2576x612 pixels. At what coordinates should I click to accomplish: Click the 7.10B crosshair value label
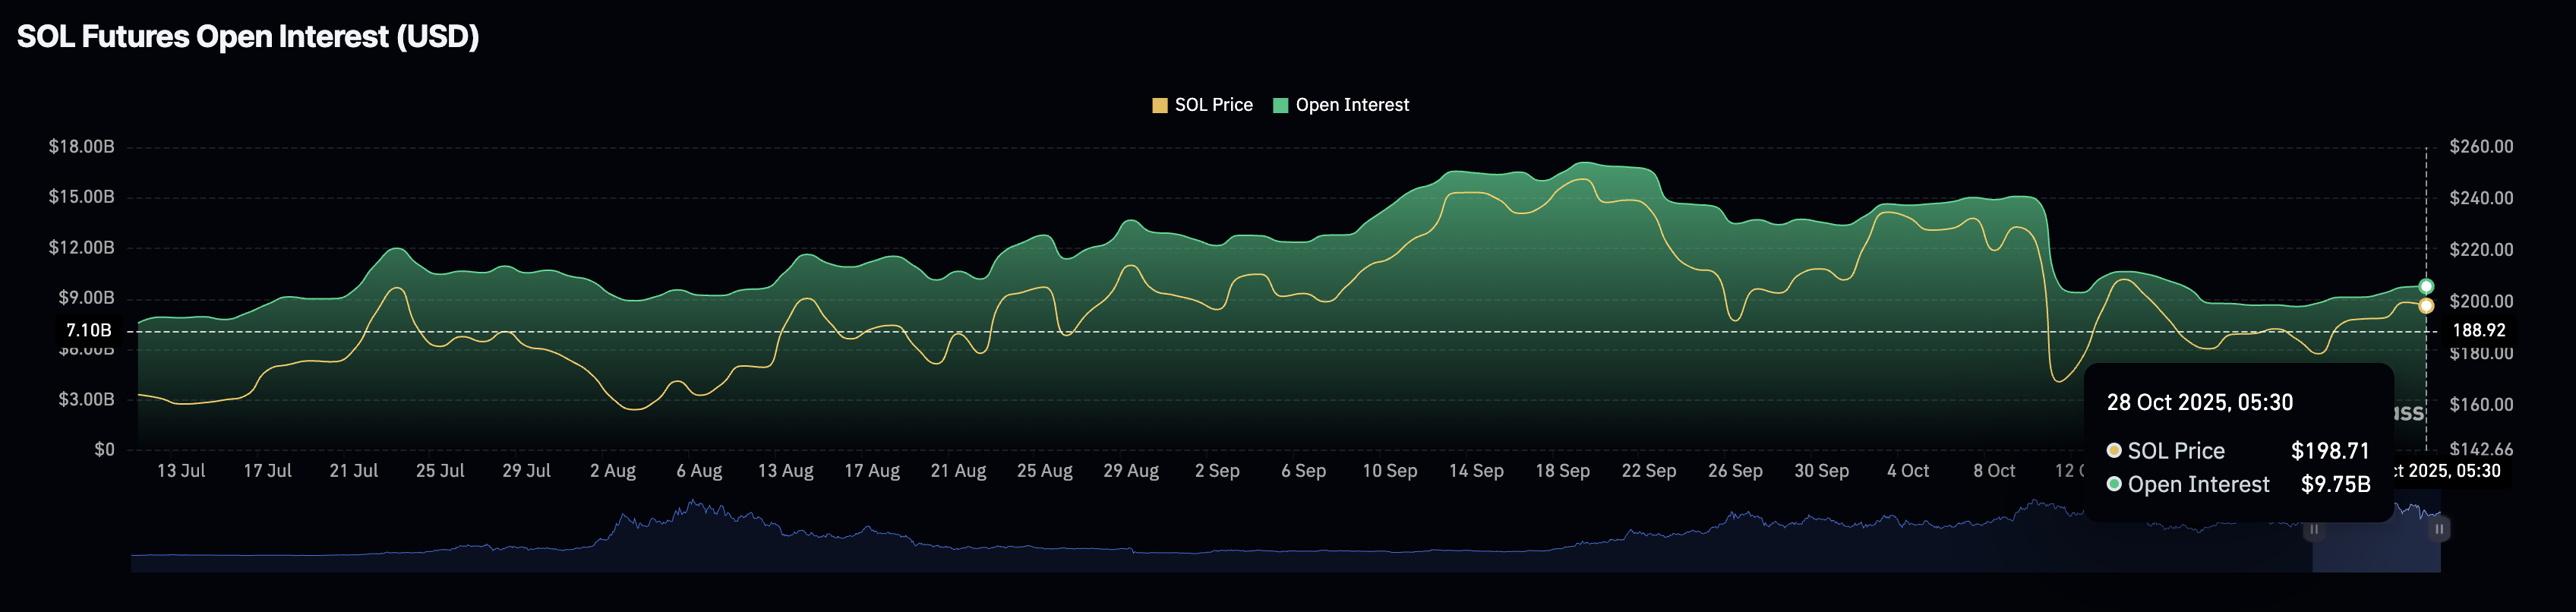pos(88,330)
